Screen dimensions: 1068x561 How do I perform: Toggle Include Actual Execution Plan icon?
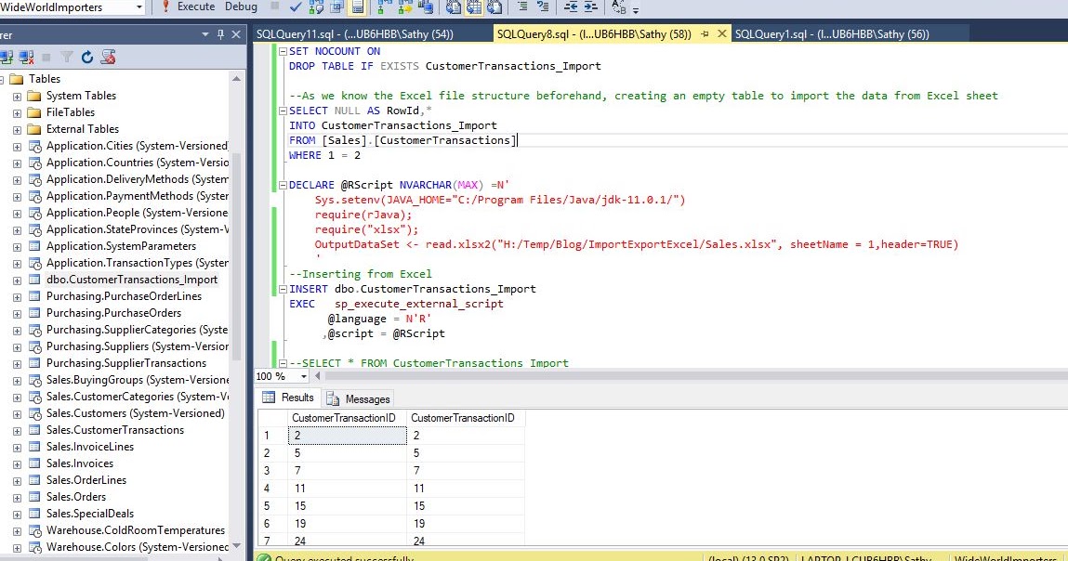pyautogui.click(x=385, y=7)
